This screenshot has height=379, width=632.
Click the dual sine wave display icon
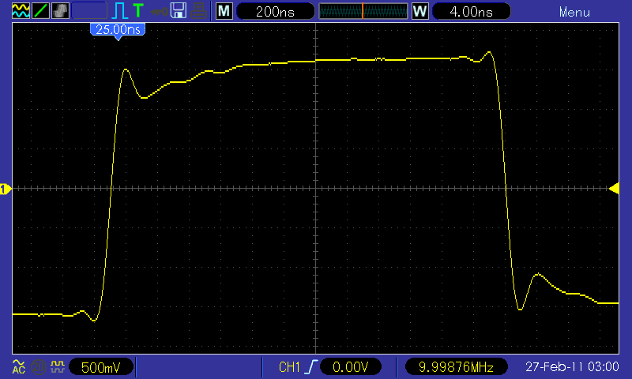click(x=21, y=10)
